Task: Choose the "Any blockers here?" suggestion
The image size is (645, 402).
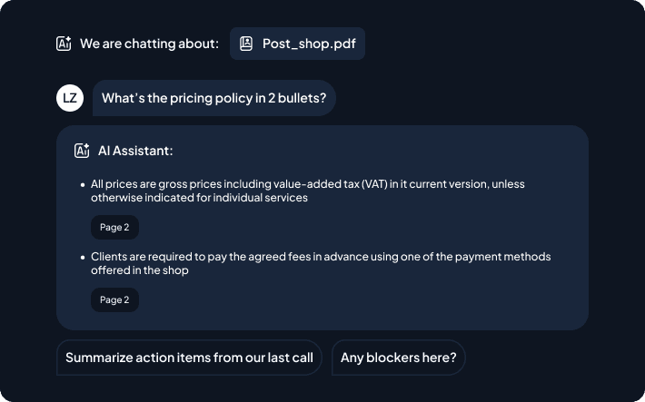Action: coord(399,358)
